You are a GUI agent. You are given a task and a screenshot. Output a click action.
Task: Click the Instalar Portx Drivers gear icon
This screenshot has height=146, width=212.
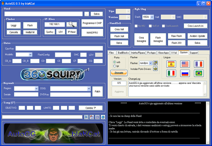(x=155, y=69)
